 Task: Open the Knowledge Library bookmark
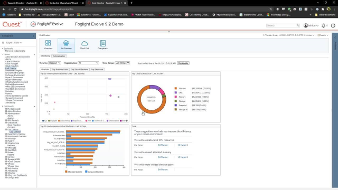tap(278, 15)
